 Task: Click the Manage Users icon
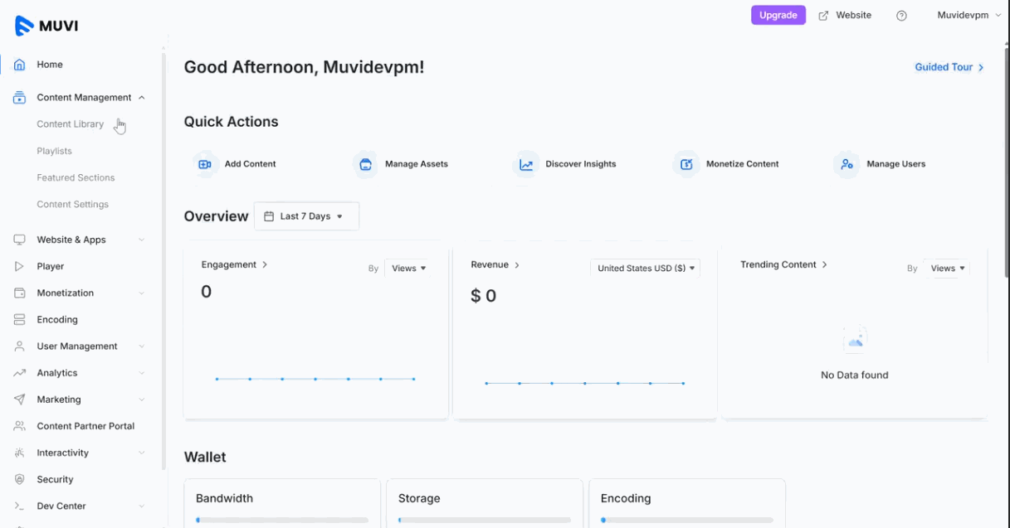pyautogui.click(x=847, y=164)
